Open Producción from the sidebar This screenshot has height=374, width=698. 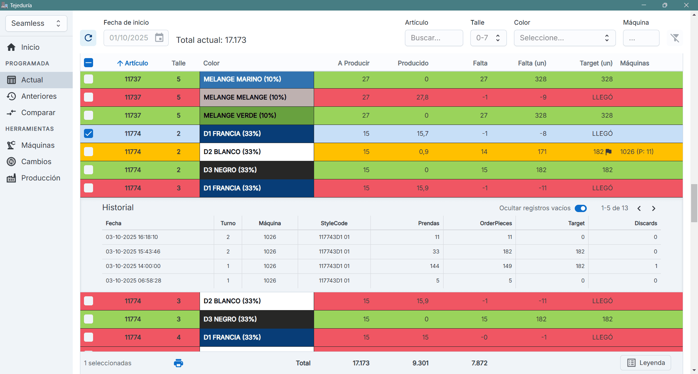point(41,178)
